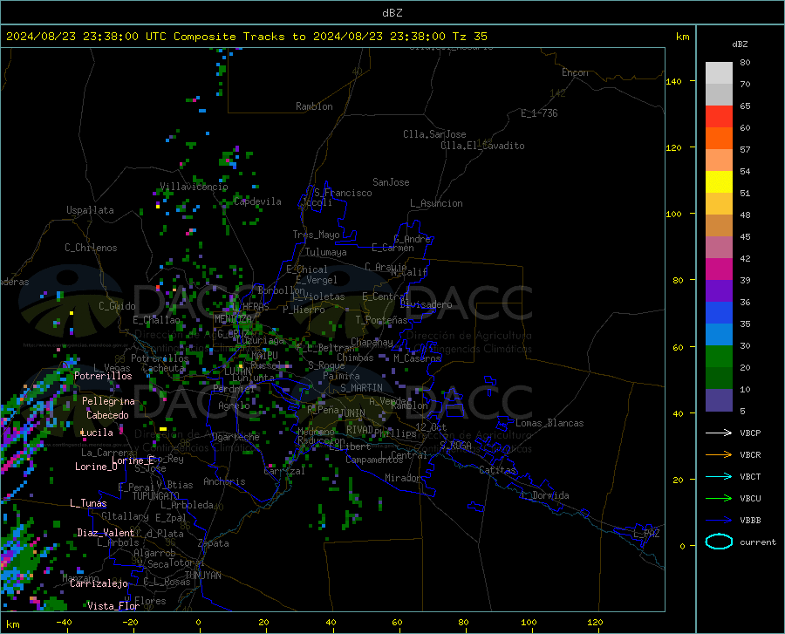Click the cyan 'current' ellipse icon
This screenshot has width=785, height=634.
719,542
